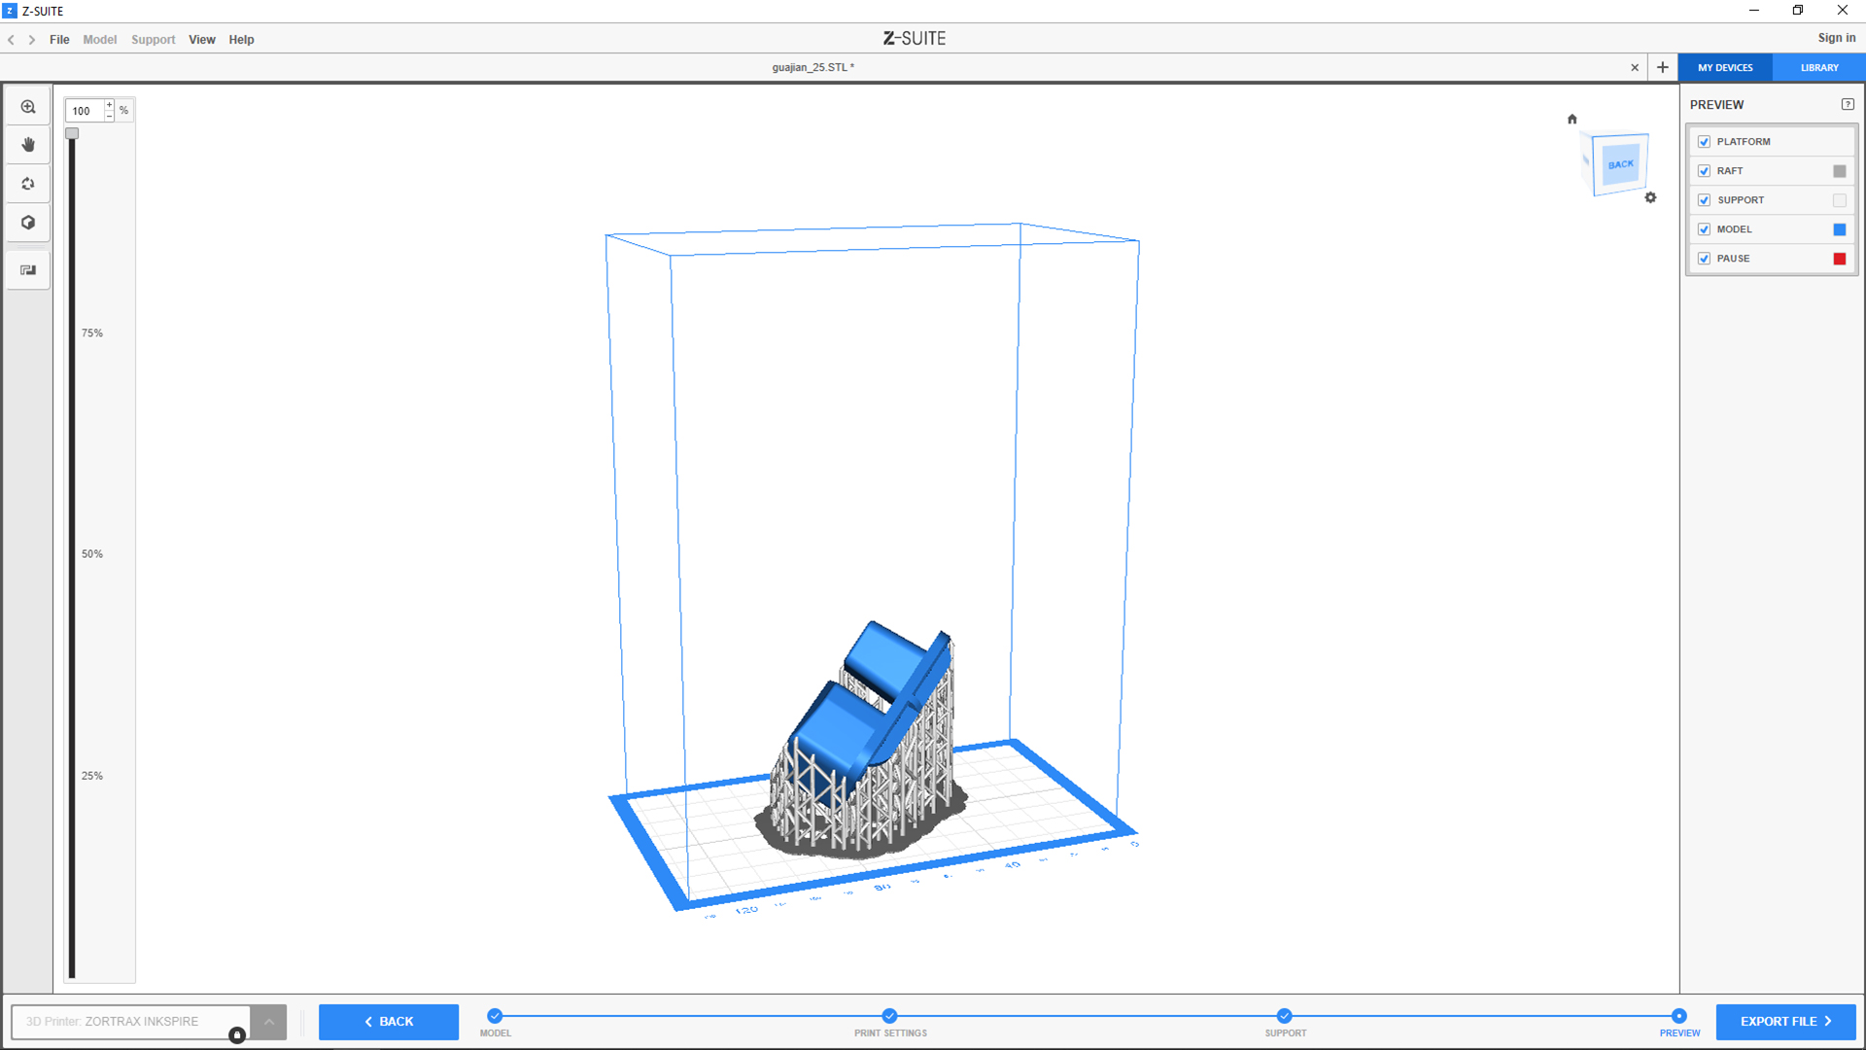The height and width of the screenshot is (1050, 1866).
Task: Open the Preview help question icon
Action: pos(1848,104)
